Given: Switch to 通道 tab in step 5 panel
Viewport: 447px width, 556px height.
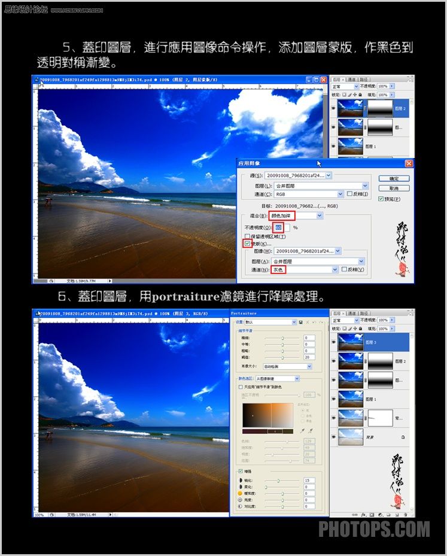Looking at the screenshot, I should 352,80.
